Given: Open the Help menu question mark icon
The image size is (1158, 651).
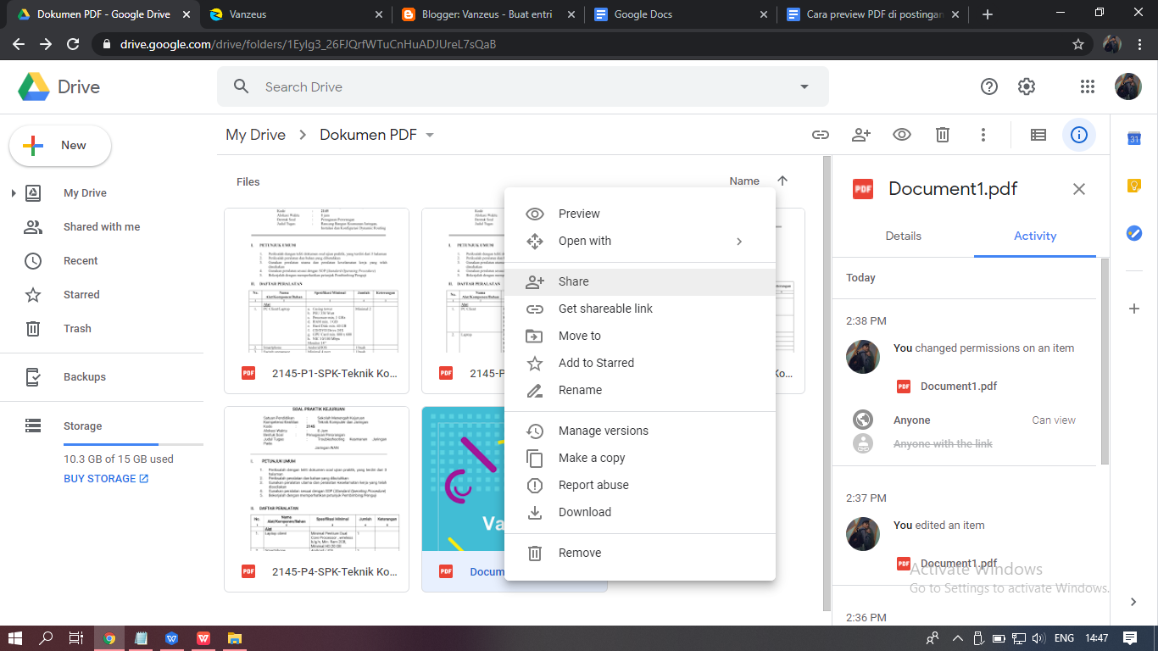Looking at the screenshot, I should click(988, 86).
